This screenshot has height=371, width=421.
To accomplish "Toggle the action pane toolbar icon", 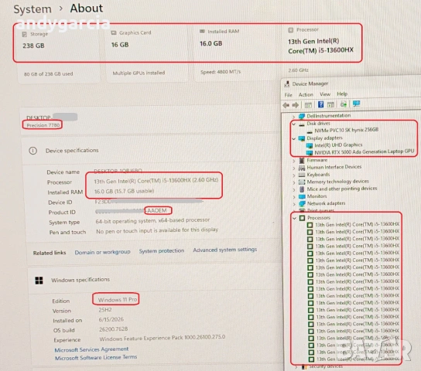I will pyautogui.click(x=330, y=104).
